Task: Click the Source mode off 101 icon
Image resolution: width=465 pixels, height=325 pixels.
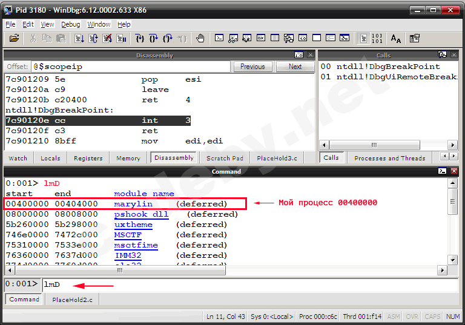Action: (377, 38)
